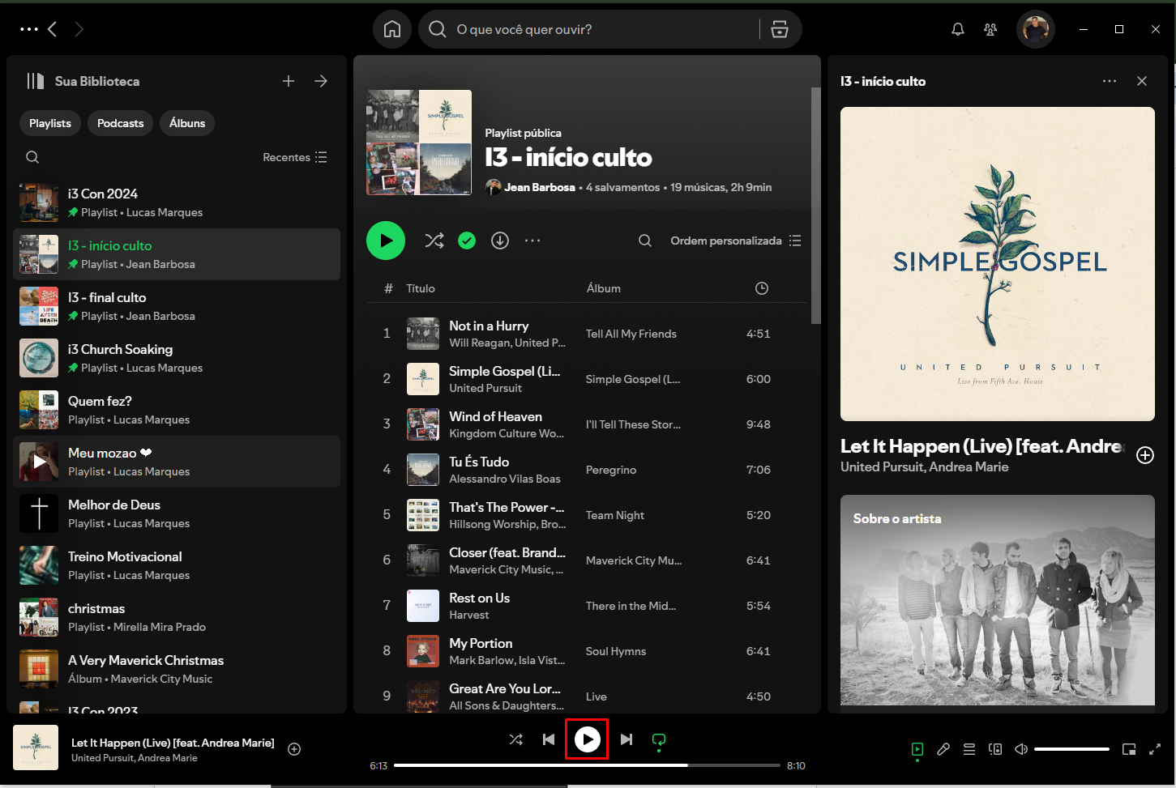This screenshot has width=1176, height=788.
Task: Toggle repeat mode in player
Action: (x=659, y=739)
